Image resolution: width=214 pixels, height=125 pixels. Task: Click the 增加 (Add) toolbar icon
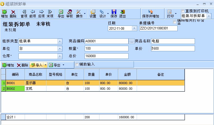click(4, 13)
